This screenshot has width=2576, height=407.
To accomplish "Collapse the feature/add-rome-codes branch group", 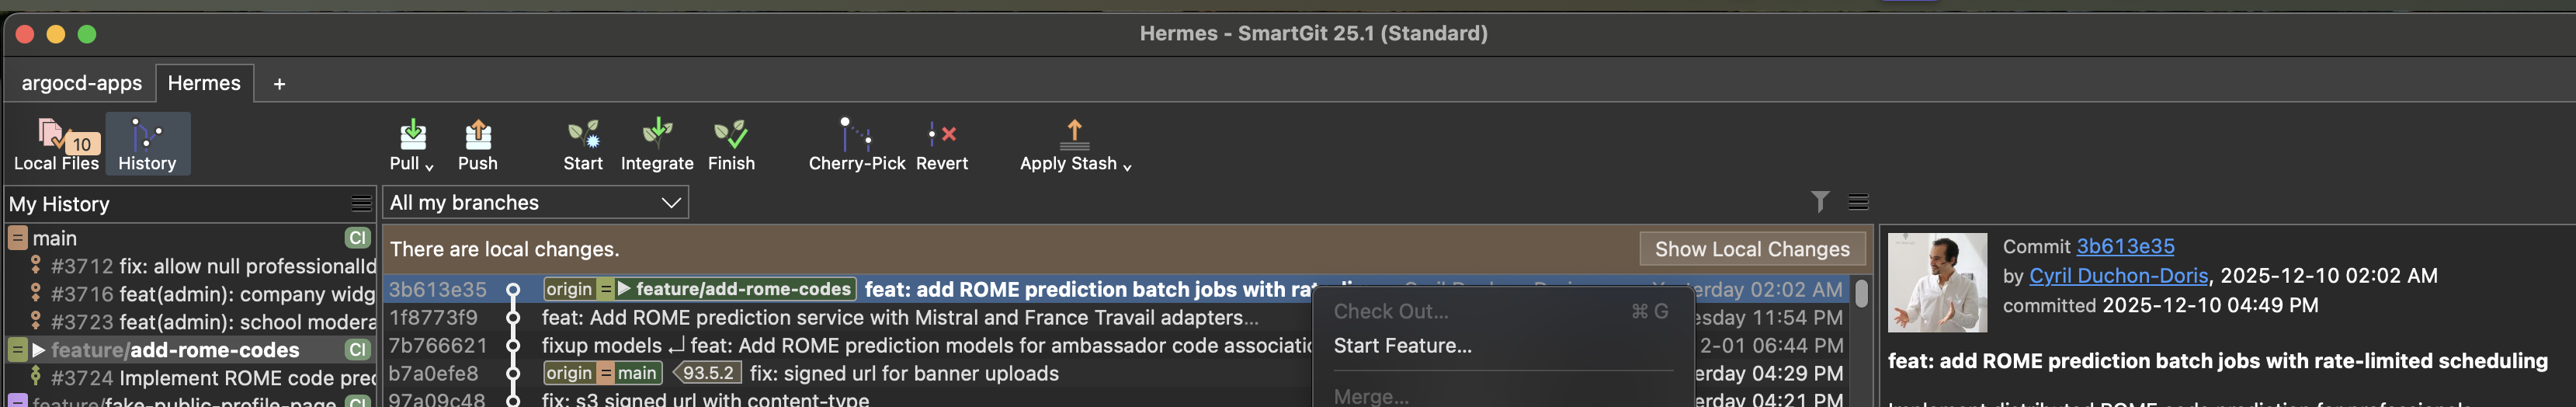I will pyautogui.click(x=18, y=350).
